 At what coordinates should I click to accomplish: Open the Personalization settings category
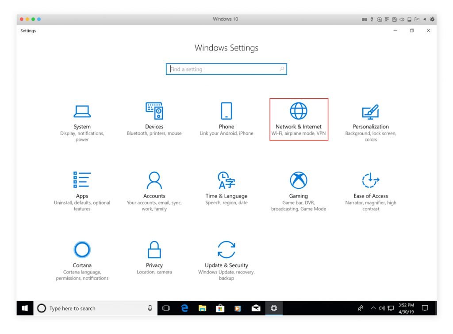click(371, 123)
